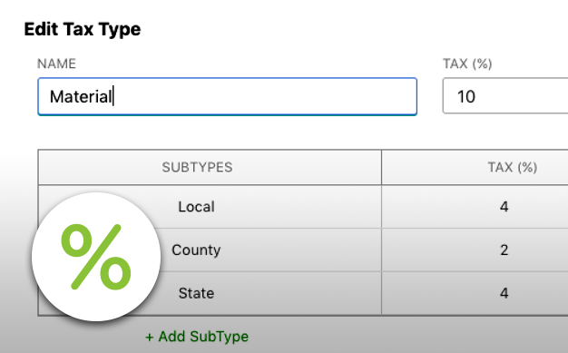Viewport: 568px width, 353px height.
Task: Click the Add SubType link
Action: [197, 337]
